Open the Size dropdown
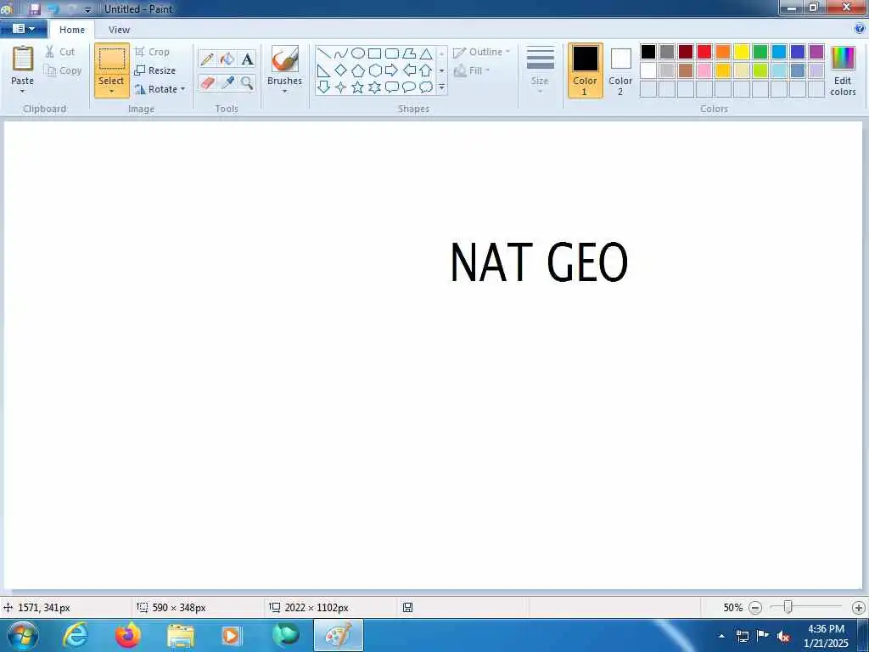This screenshot has width=869, height=652. 540,70
